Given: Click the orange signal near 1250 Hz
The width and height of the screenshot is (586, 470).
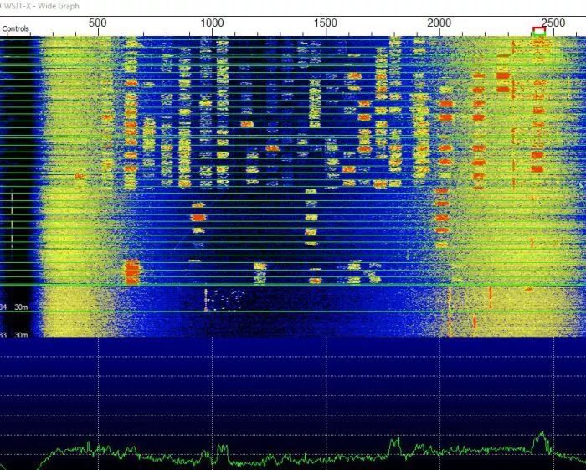Looking at the screenshot, I should pyautogui.click(x=272, y=148).
